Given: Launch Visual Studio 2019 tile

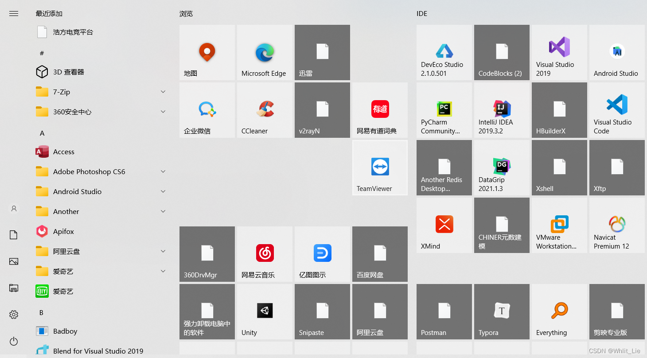Looking at the screenshot, I should pyautogui.click(x=559, y=52).
